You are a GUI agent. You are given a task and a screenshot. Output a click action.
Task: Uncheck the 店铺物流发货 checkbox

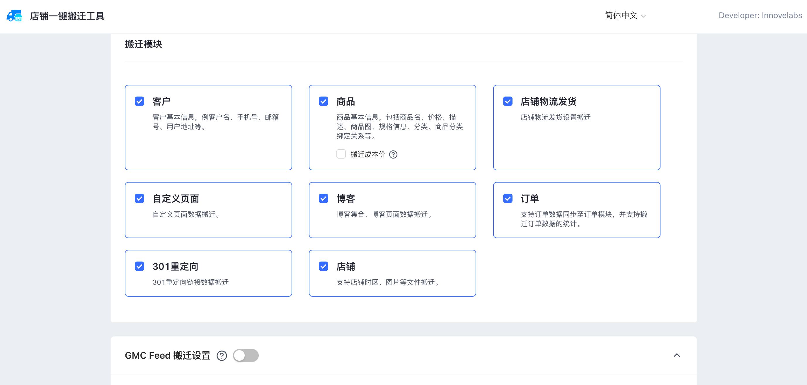508,101
